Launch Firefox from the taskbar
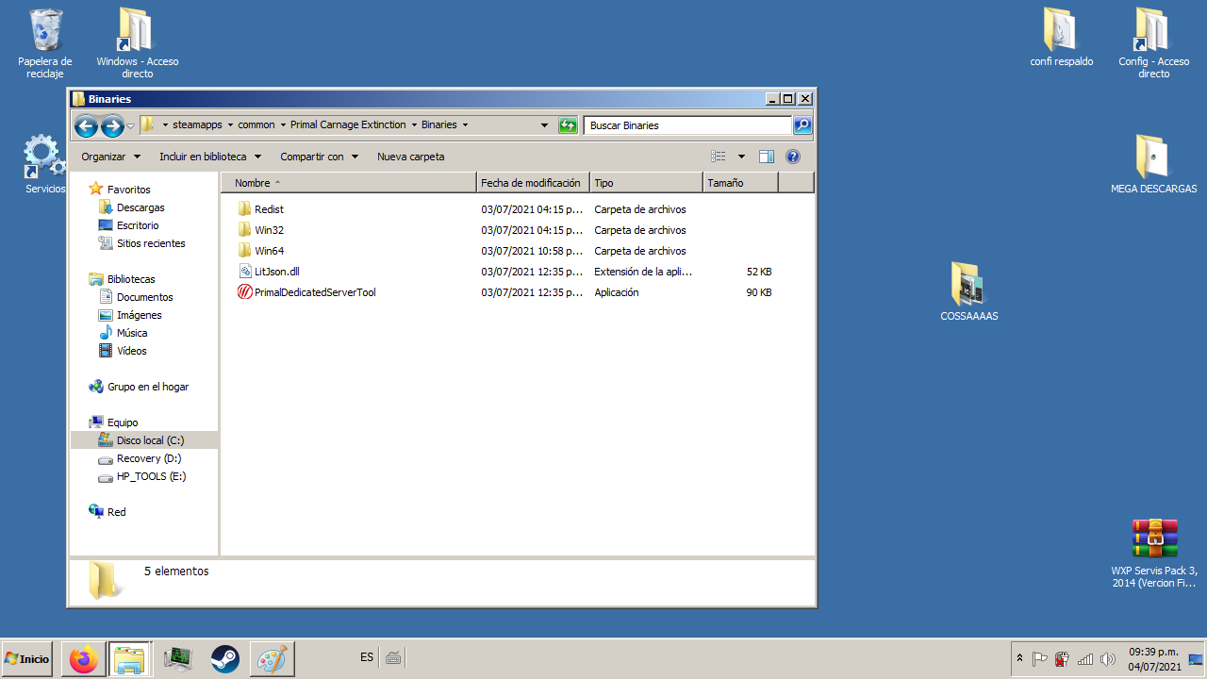The height and width of the screenshot is (679, 1207). click(84, 658)
